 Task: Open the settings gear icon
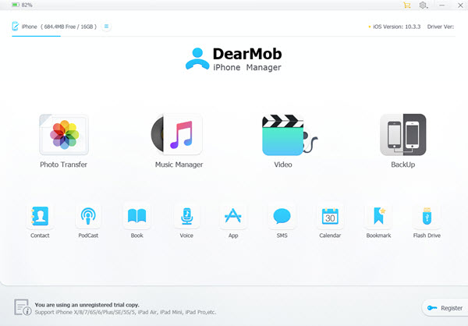click(423, 5)
